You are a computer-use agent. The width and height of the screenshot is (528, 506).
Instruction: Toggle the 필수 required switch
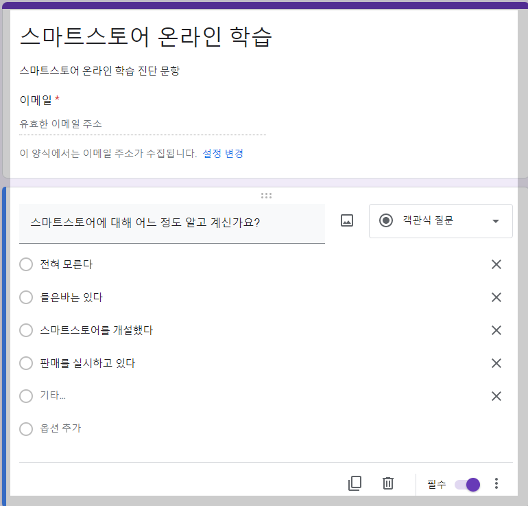pyautogui.click(x=468, y=485)
